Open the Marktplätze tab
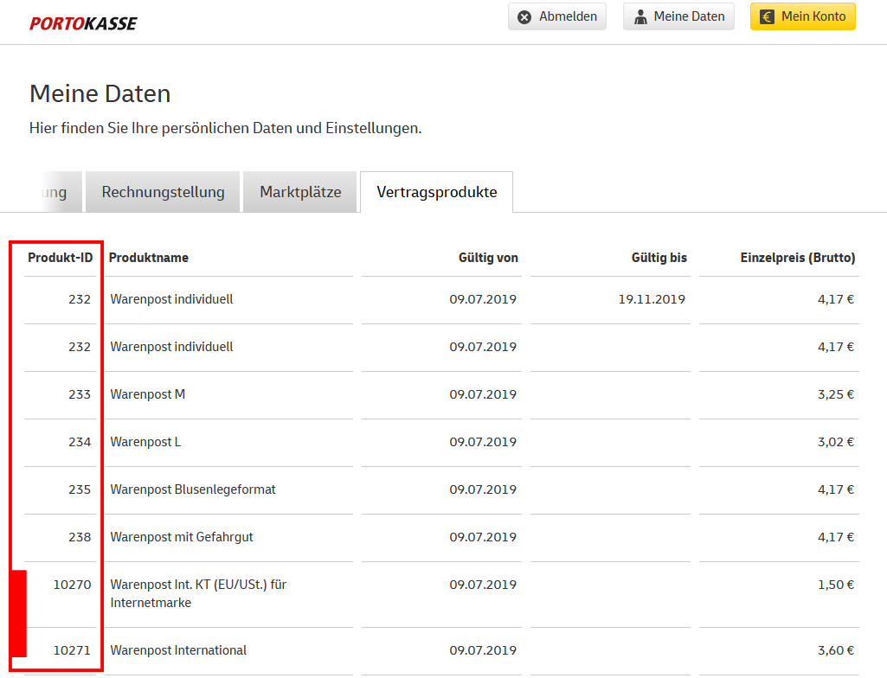 point(300,192)
